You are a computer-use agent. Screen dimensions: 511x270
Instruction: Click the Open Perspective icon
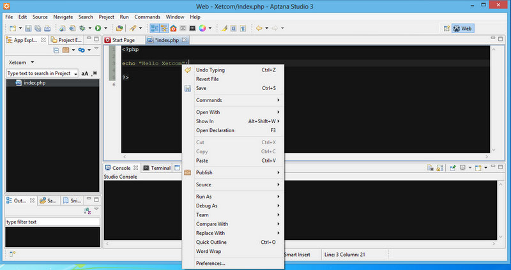pos(446,29)
